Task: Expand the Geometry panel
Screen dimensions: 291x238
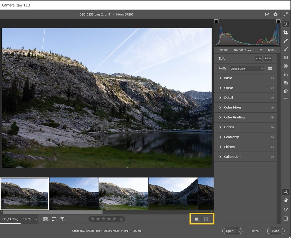Action: click(231, 137)
